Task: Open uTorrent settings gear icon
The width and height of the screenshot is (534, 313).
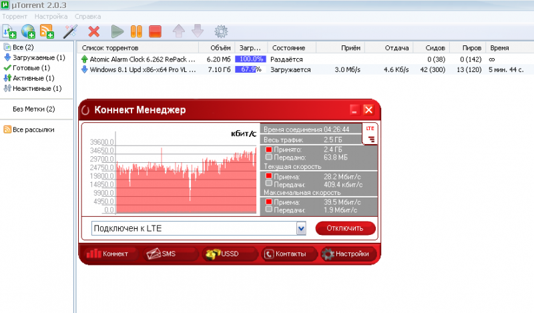Action: pyautogui.click(x=220, y=31)
